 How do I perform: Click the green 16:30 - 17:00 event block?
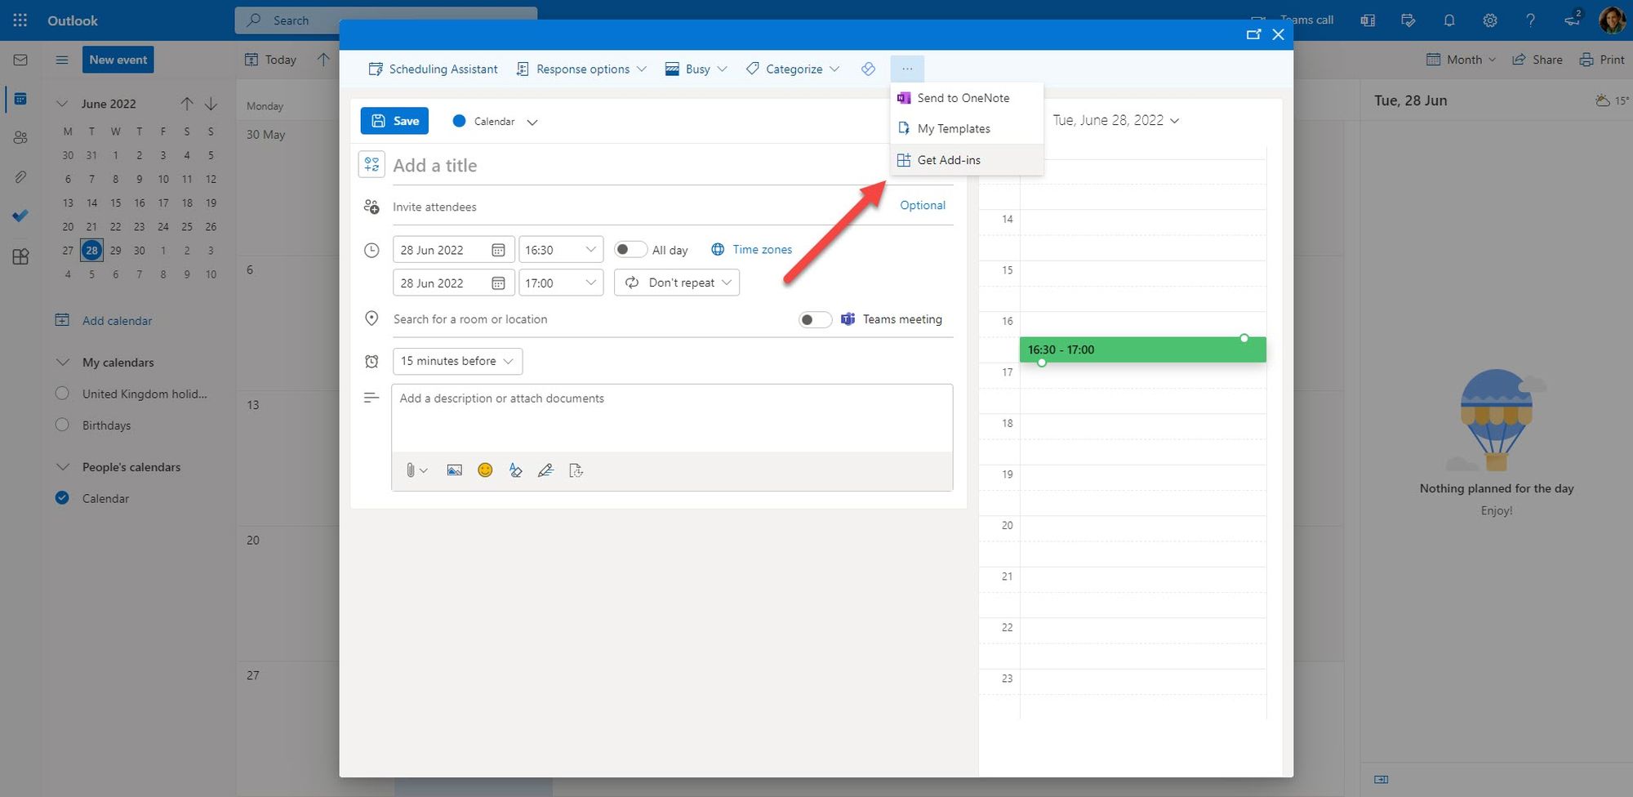click(1141, 350)
